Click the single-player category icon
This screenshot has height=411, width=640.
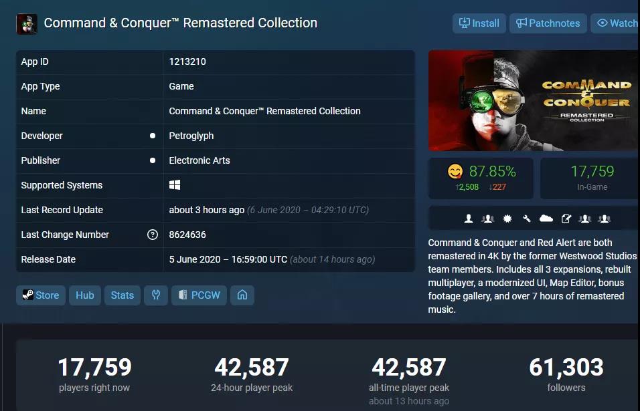(469, 219)
